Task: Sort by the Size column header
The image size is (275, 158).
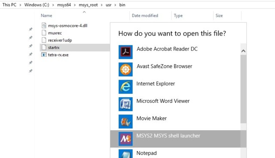Action: pyautogui.click(x=219, y=15)
